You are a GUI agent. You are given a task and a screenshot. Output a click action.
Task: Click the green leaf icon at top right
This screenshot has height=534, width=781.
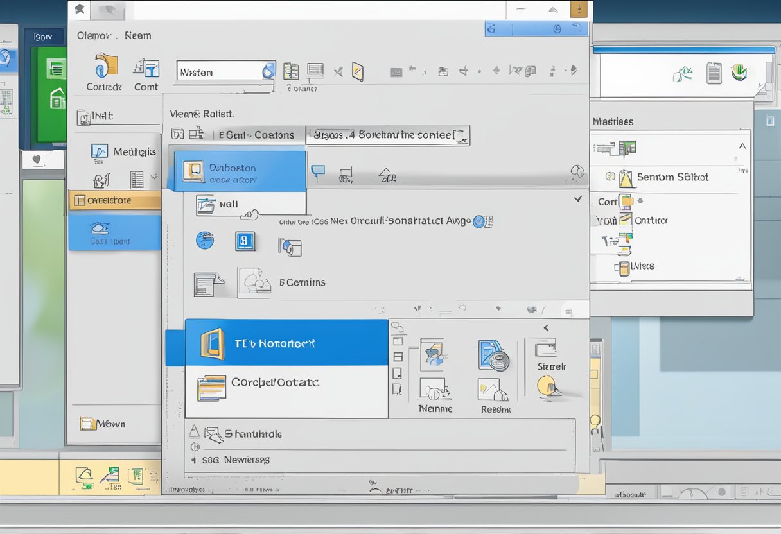[682, 74]
